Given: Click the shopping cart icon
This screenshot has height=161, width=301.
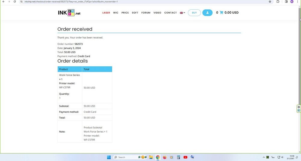Looking at the screenshot, I should click(x=222, y=13).
